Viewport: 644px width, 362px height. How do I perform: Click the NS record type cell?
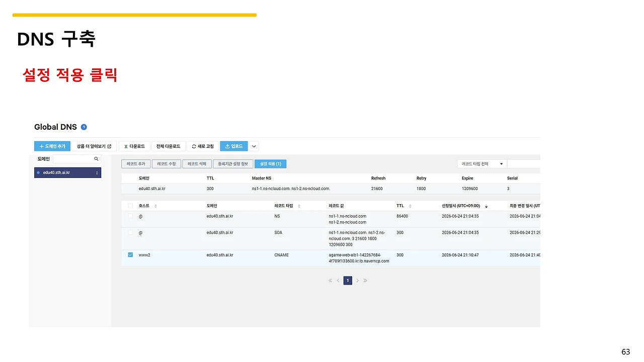[x=277, y=216]
